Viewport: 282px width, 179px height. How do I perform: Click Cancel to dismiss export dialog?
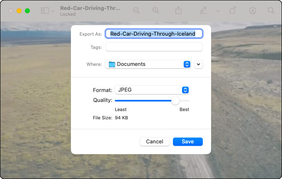(155, 142)
